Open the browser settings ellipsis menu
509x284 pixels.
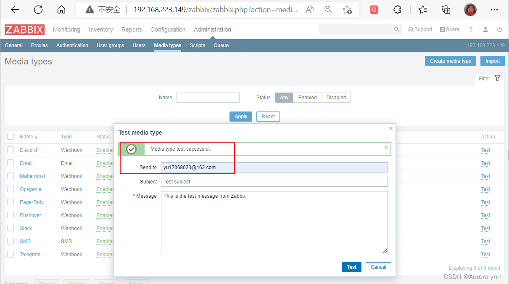(494, 10)
